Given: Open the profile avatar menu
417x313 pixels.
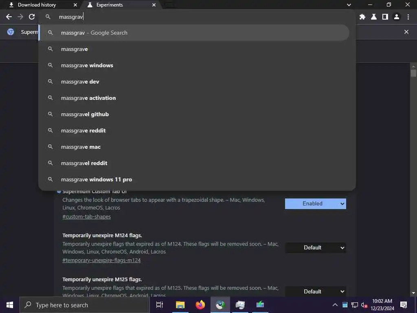Looking at the screenshot, I should coord(397,17).
